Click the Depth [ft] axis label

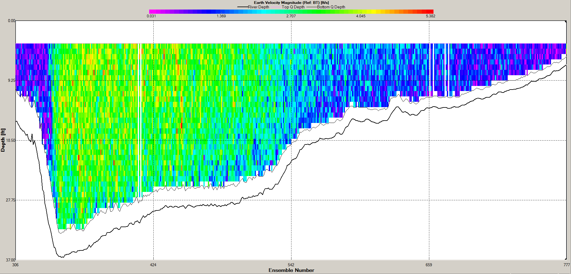[3, 140]
